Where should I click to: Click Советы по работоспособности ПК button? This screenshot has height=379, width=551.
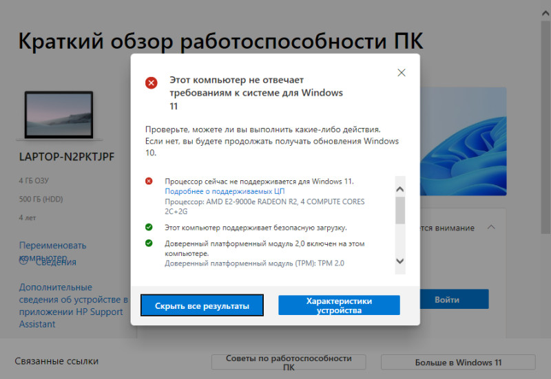point(289,362)
